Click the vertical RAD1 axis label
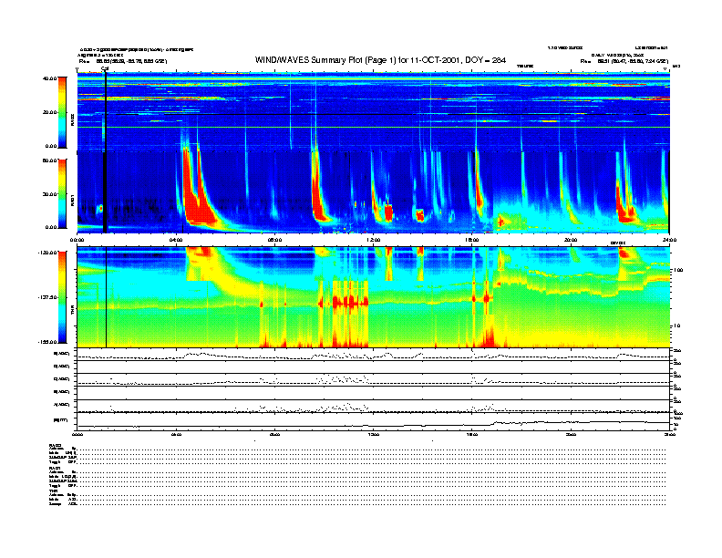Screen dimensions: 722x558 72,201
